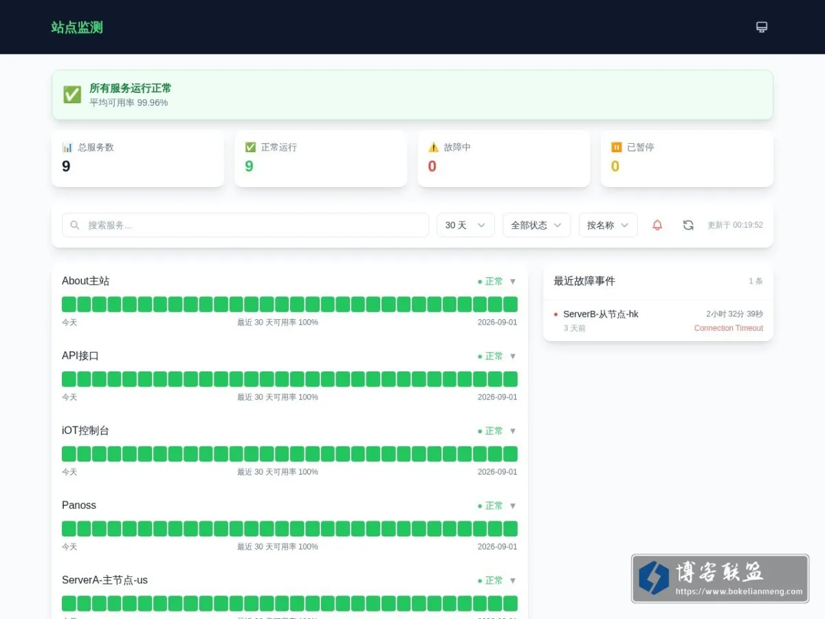The width and height of the screenshot is (825, 619).
Task: Click the 1 条 incident count
Action: pos(756,281)
